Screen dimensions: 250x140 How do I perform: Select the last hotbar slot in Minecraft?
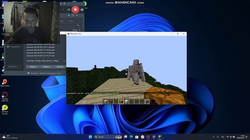(147, 101)
